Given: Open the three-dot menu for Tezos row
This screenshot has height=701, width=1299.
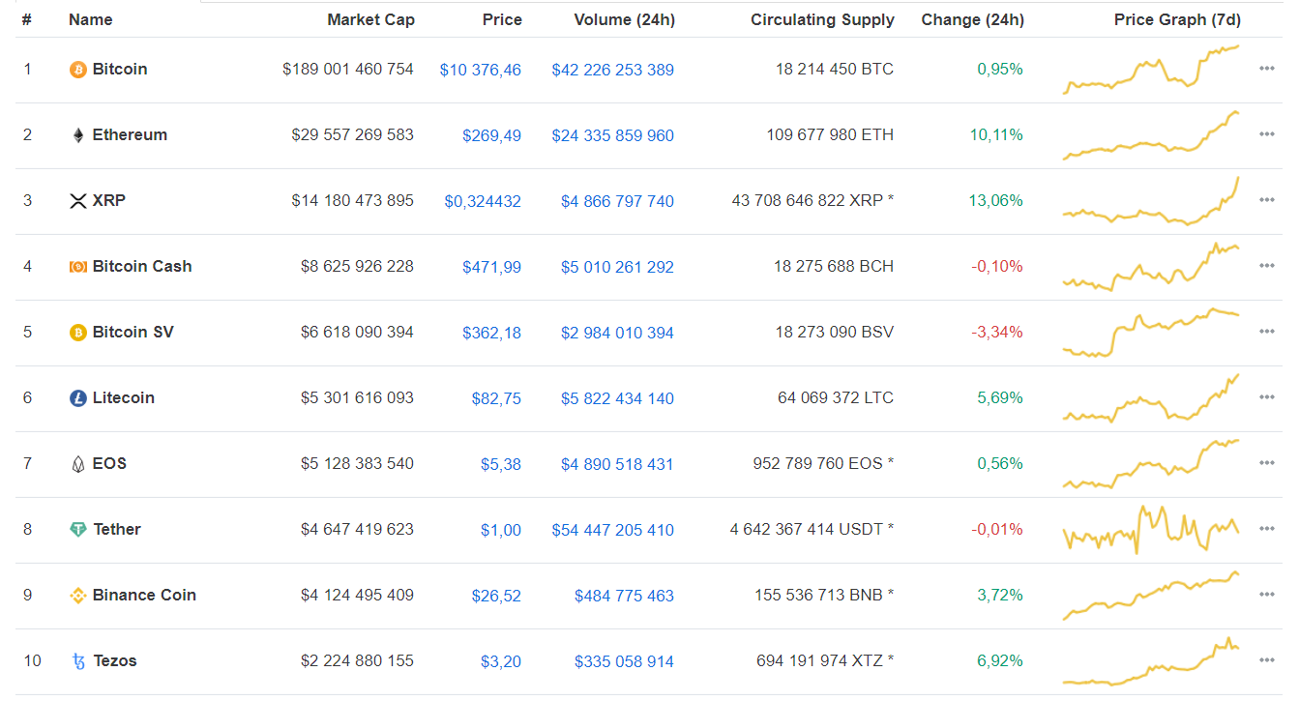Looking at the screenshot, I should point(1267,661).
